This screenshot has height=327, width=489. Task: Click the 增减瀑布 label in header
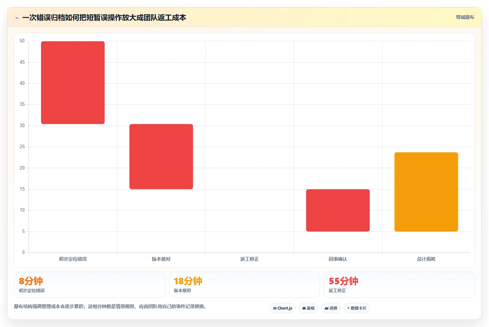tap(465, 17)
